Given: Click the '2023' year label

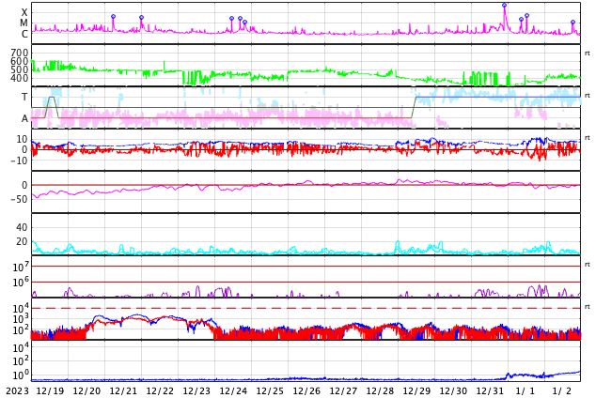Looking at the screenshot, I should pos(18,391).
